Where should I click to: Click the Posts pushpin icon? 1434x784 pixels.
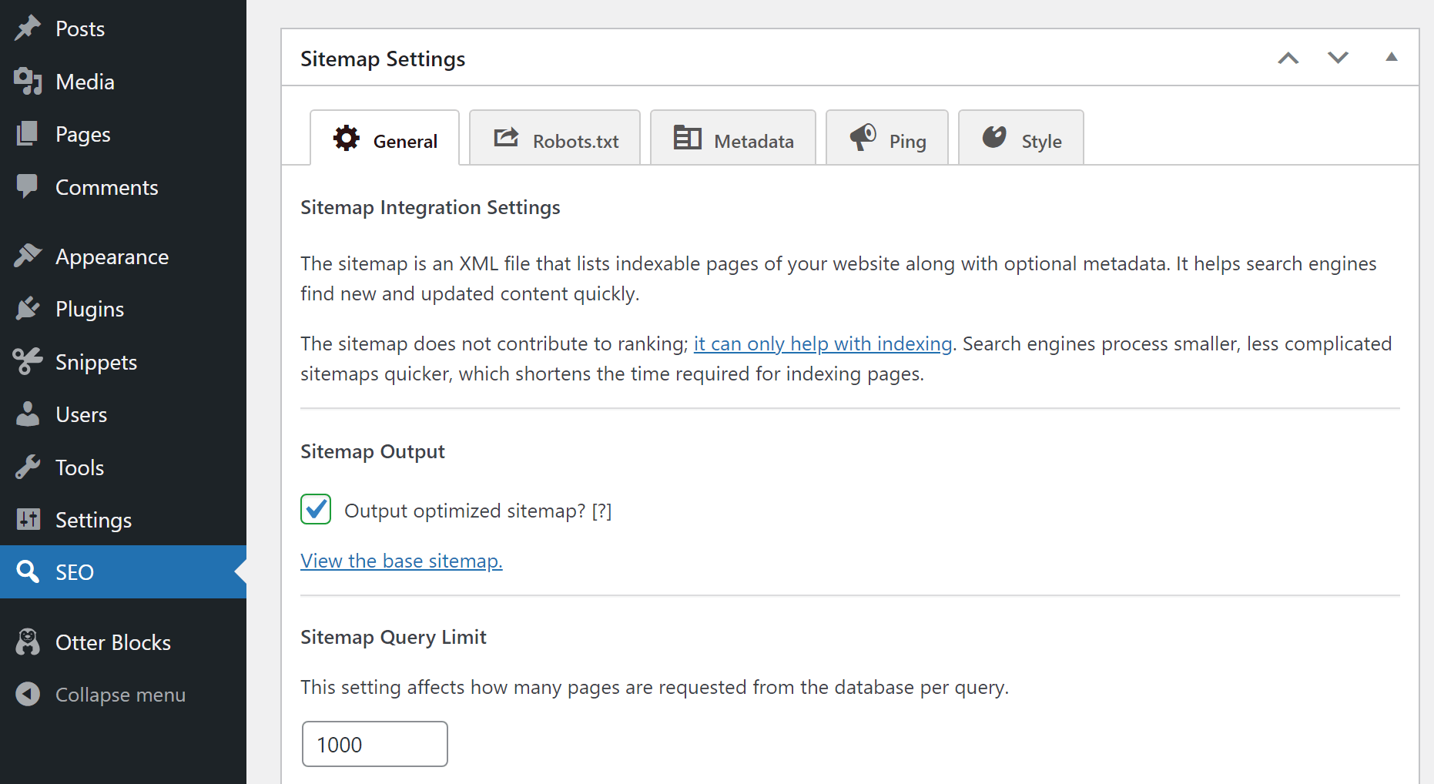coord(28,28)
